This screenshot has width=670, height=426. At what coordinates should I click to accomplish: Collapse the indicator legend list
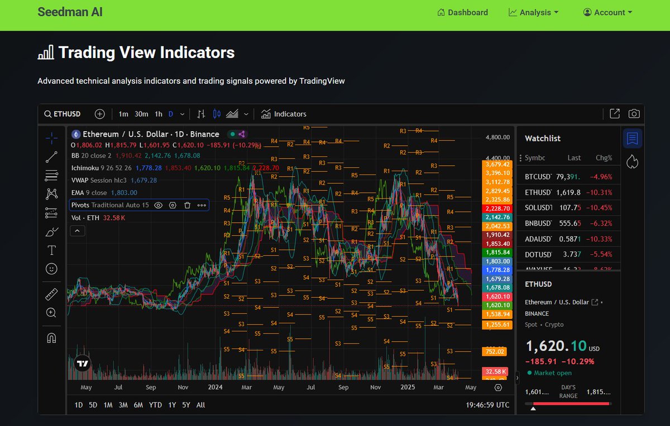coord(78,230)
